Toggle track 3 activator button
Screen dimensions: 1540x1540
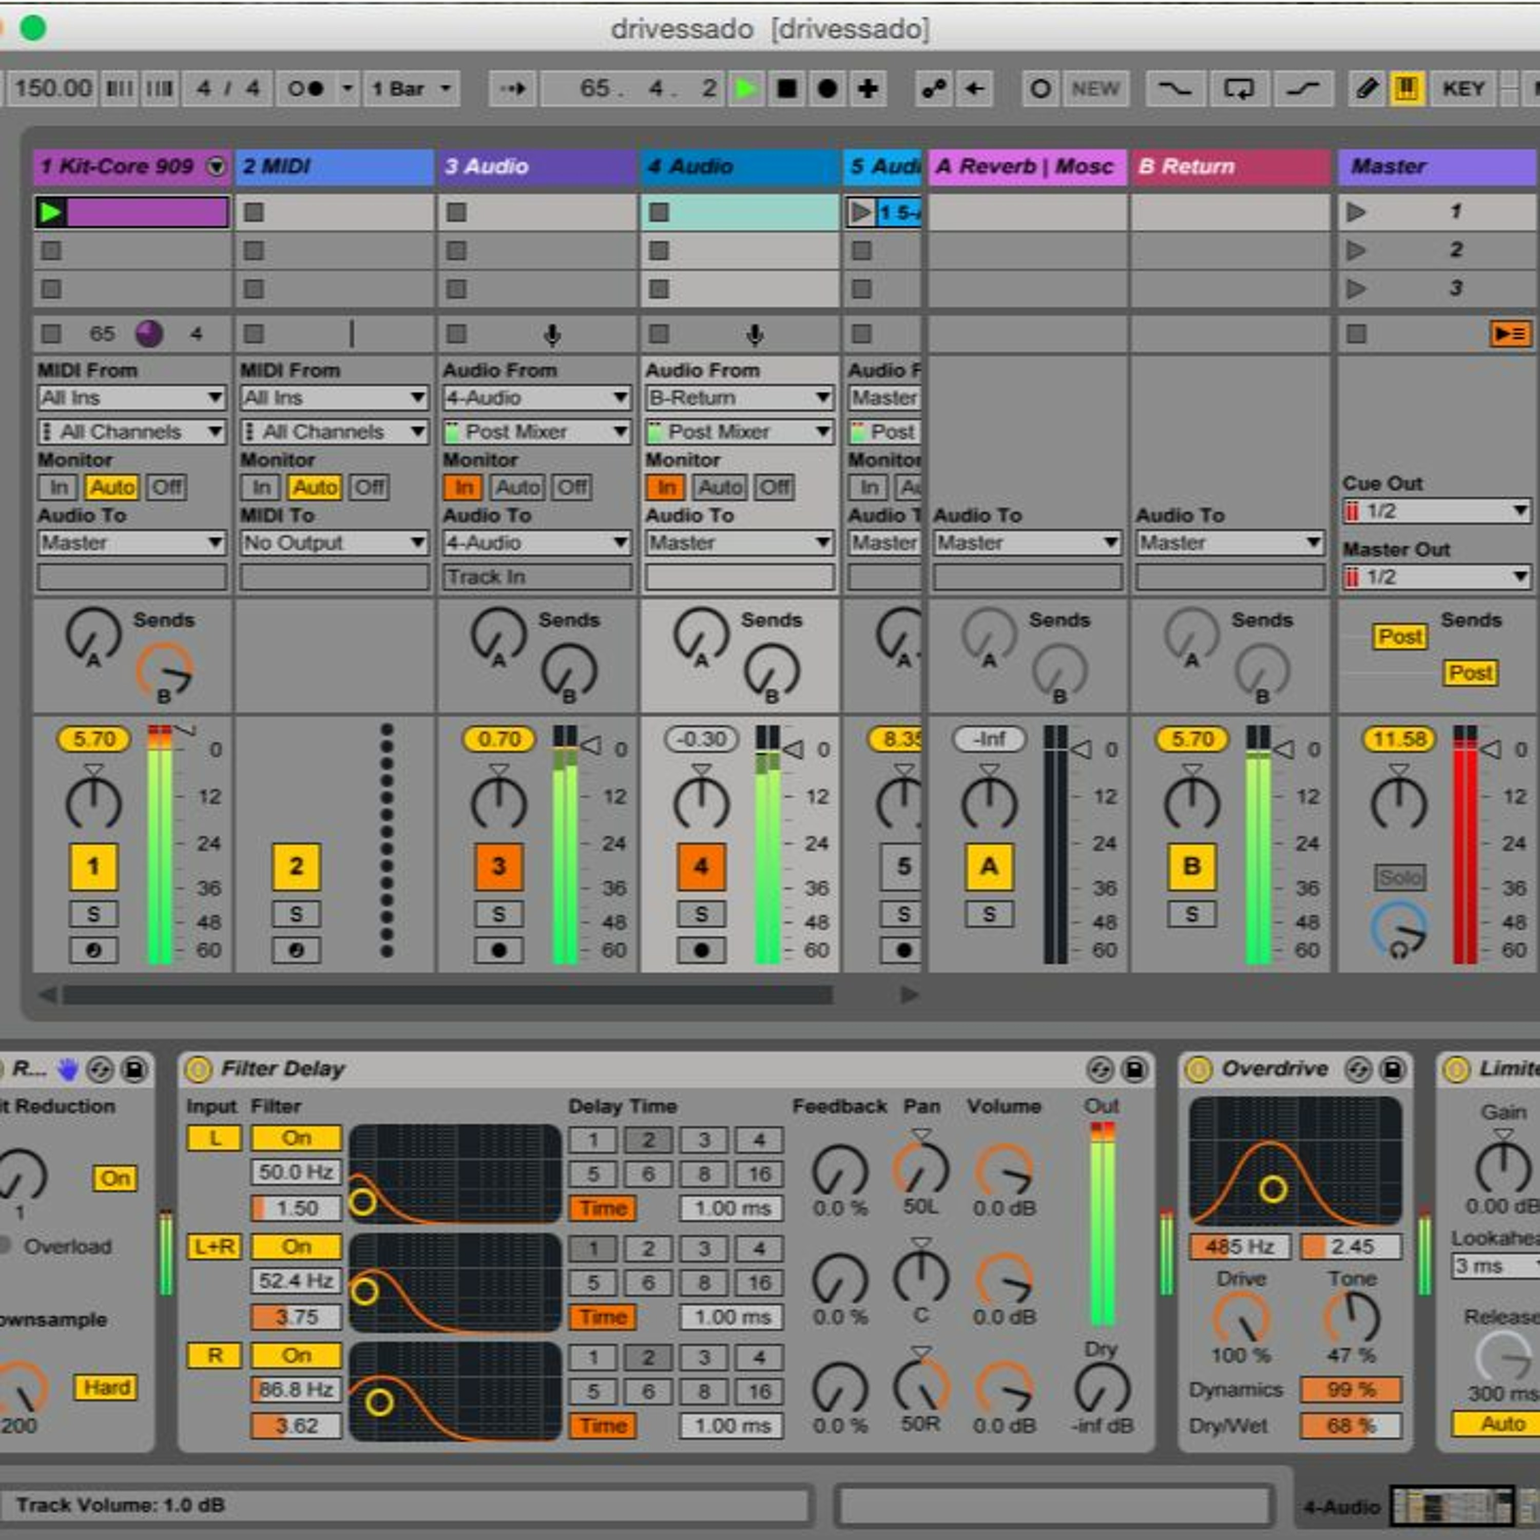tap(498, 867)
